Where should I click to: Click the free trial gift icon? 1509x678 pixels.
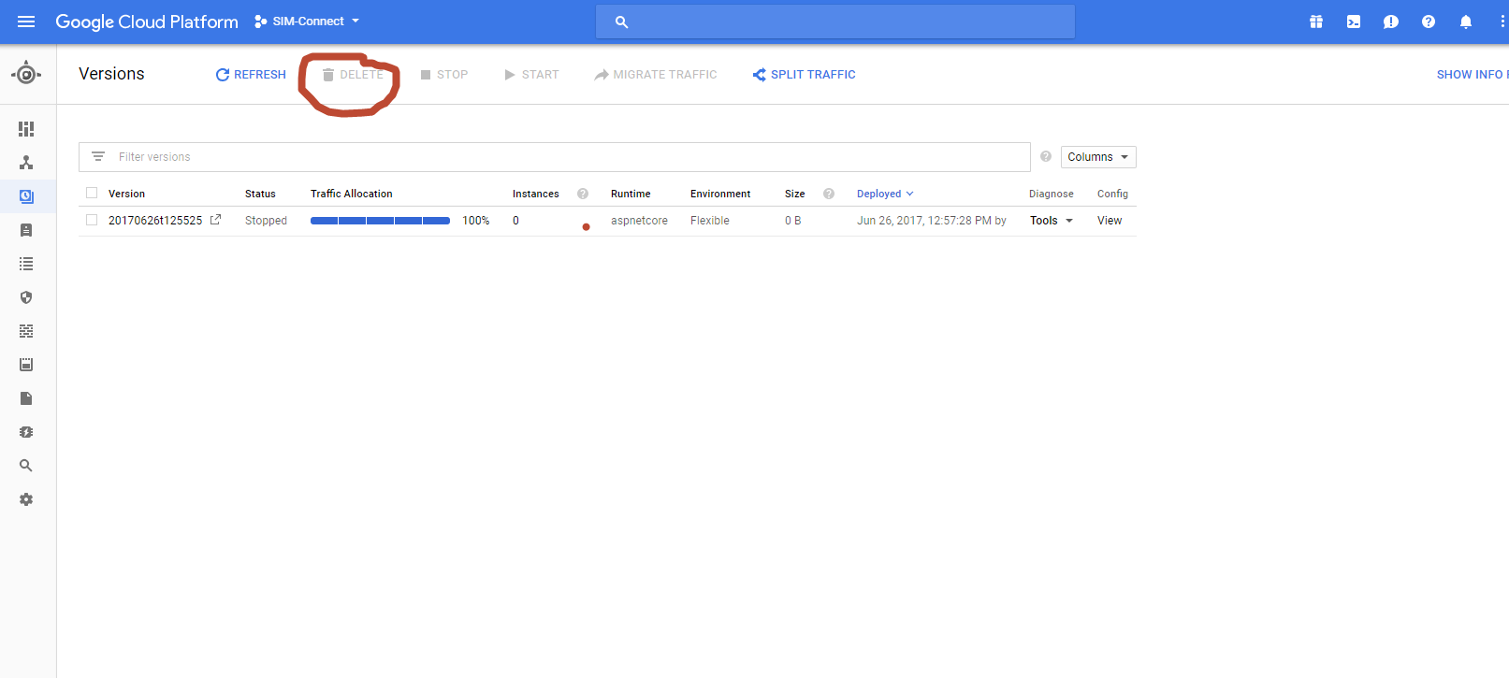1316,22
